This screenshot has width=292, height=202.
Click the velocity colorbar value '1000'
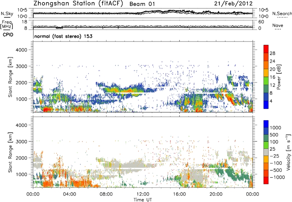pos(276,128)
